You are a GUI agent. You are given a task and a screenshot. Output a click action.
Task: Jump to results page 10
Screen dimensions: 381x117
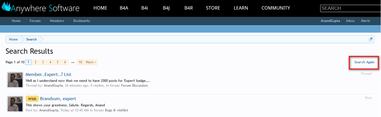pos(80,62)
